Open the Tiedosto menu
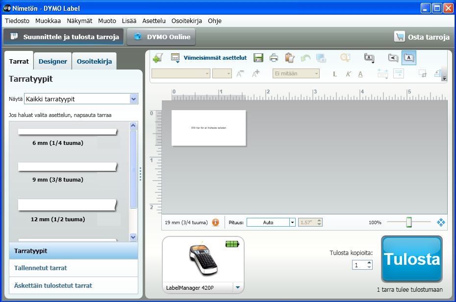456x302 pixels. pyautogui.click(x=17, y=21)
